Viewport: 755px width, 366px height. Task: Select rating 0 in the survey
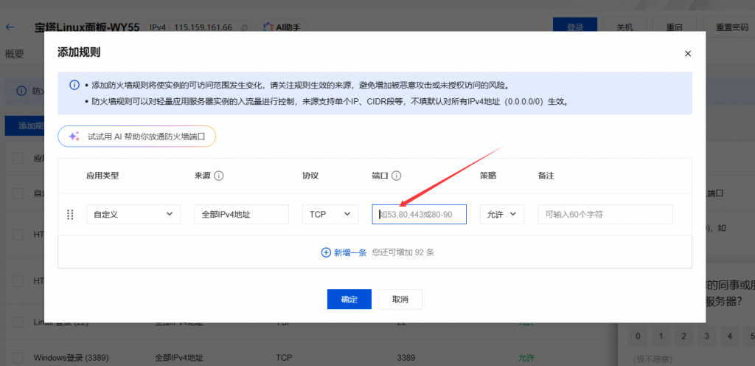tap(638, 336)
